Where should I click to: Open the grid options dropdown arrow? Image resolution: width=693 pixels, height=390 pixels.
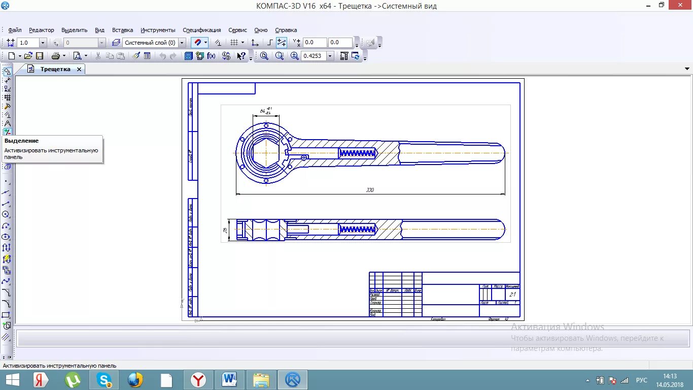(242, 43)
